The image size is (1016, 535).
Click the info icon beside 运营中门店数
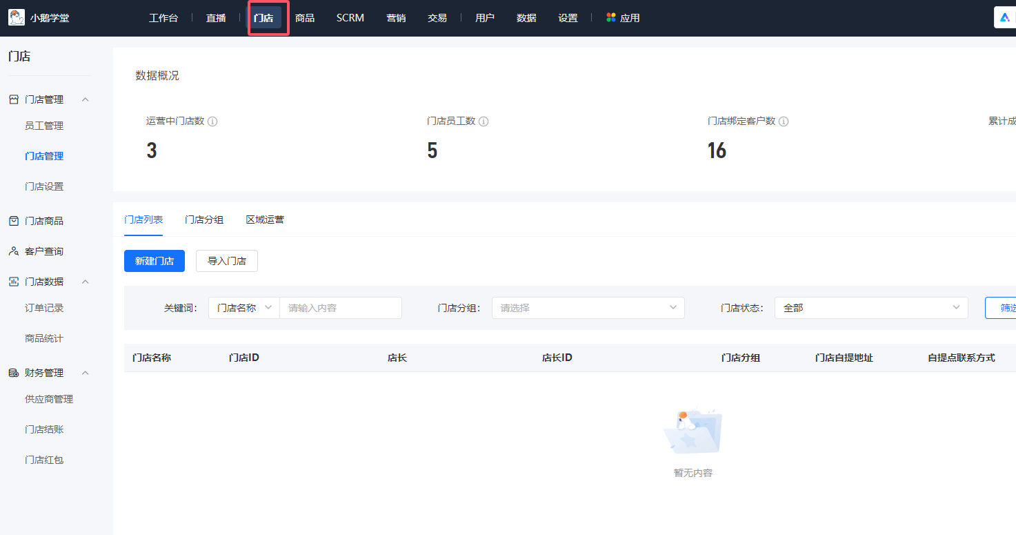[x=212, y=121]
